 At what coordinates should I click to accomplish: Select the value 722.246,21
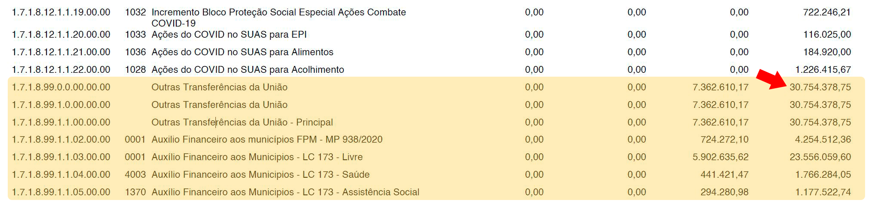pyautogui.click(x=827, y=12)
